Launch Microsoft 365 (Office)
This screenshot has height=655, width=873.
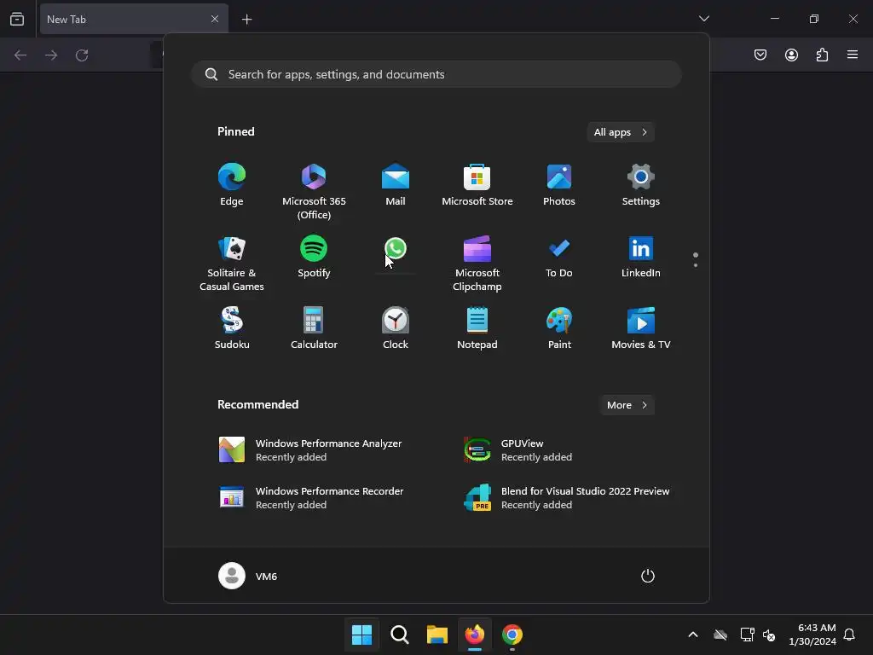pyautogui.click(x=314, y=192)
